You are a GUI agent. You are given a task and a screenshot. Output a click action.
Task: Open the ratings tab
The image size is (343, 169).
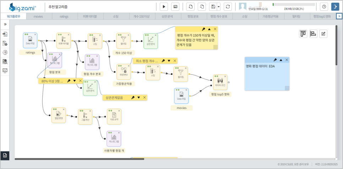point(64,16)
